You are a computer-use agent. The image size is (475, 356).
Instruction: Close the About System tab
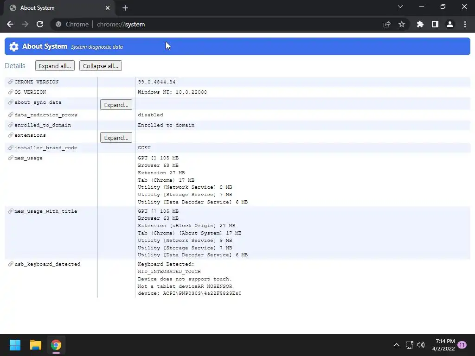108,8
